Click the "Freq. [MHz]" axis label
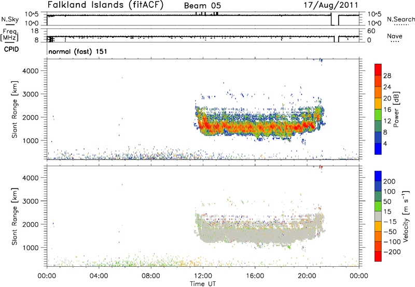Viewport: 415px width, 287px height. click(9, 35)
